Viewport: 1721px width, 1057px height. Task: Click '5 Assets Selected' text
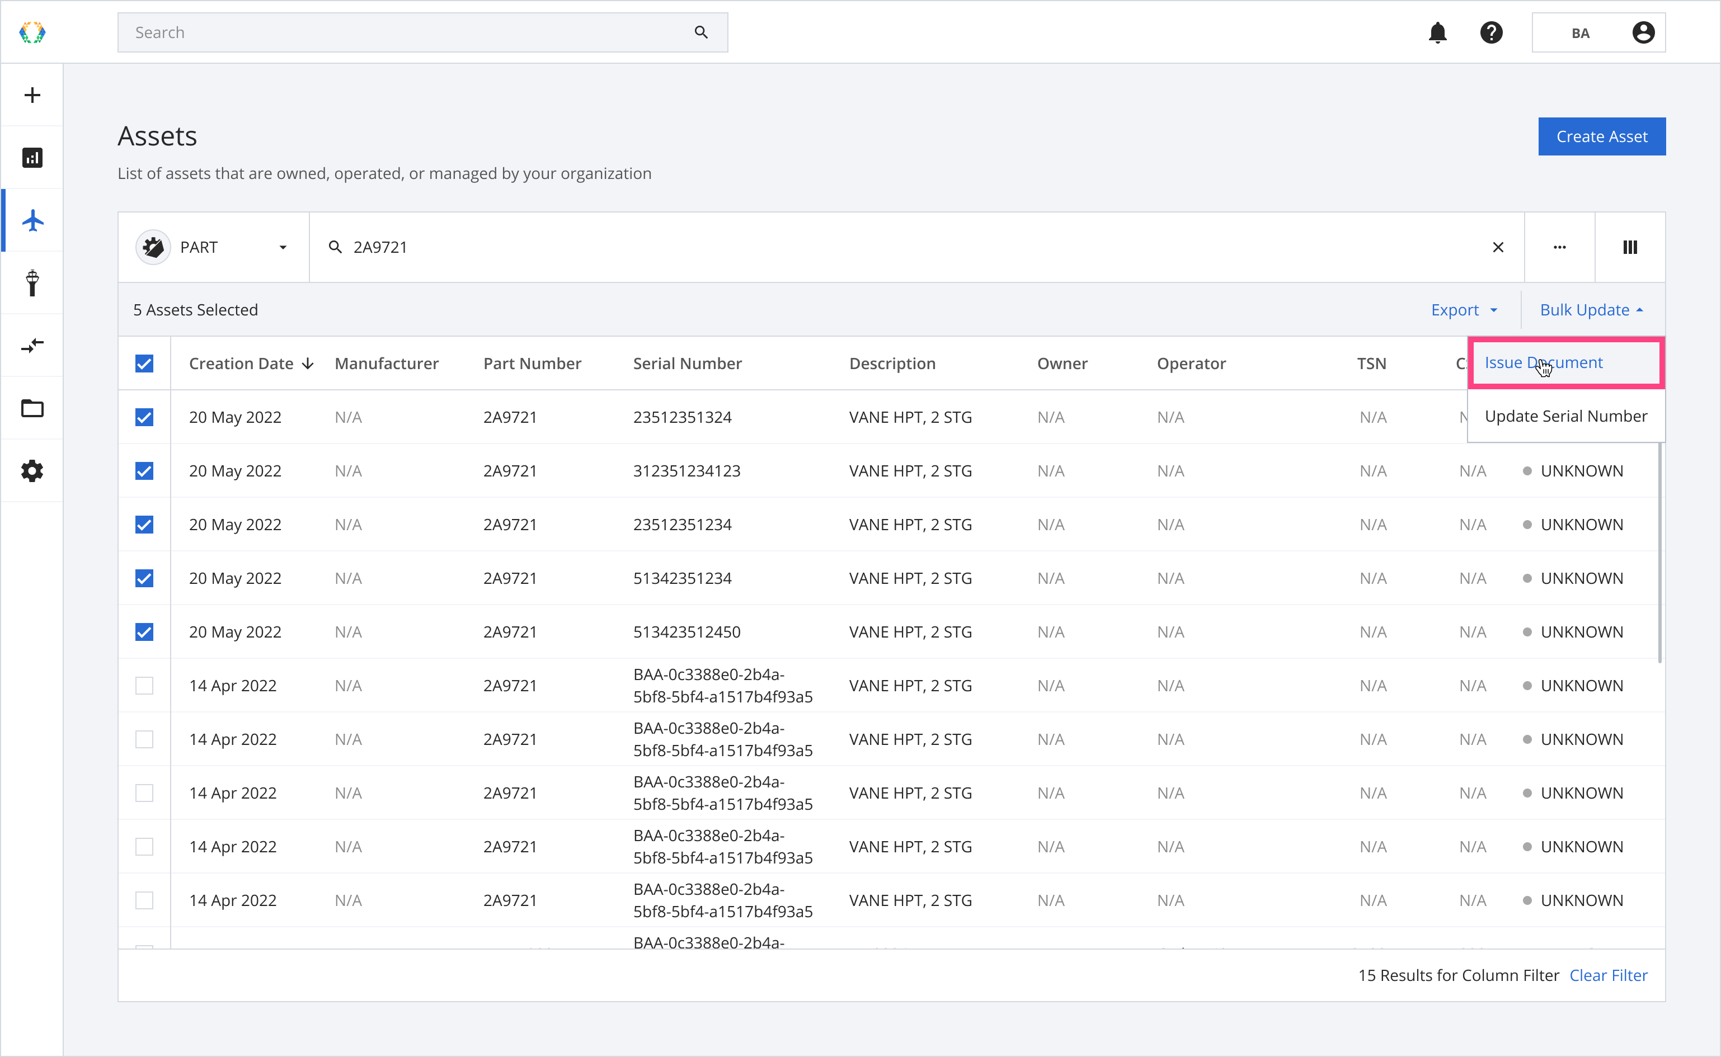coord(196,310)
